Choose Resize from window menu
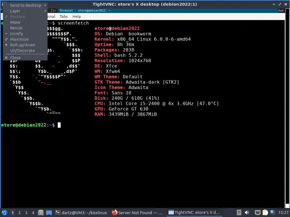 25,28
